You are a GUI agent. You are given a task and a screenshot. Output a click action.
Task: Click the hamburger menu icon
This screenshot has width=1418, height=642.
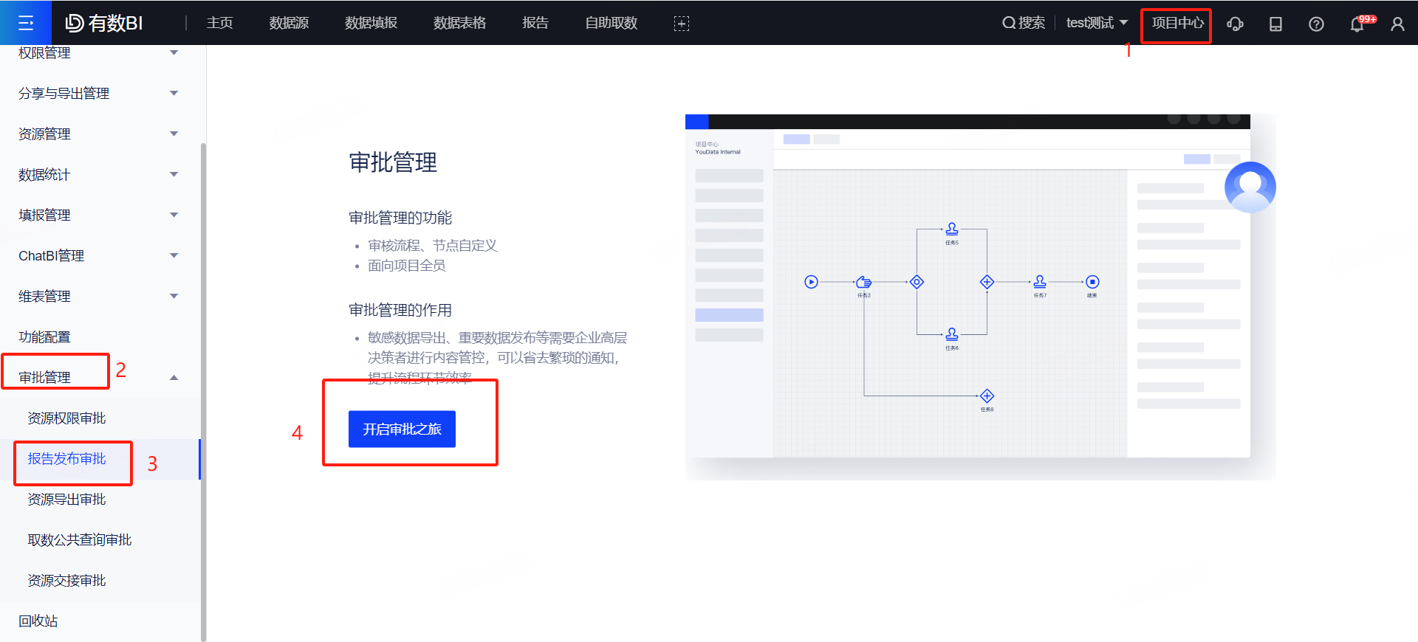25,23
